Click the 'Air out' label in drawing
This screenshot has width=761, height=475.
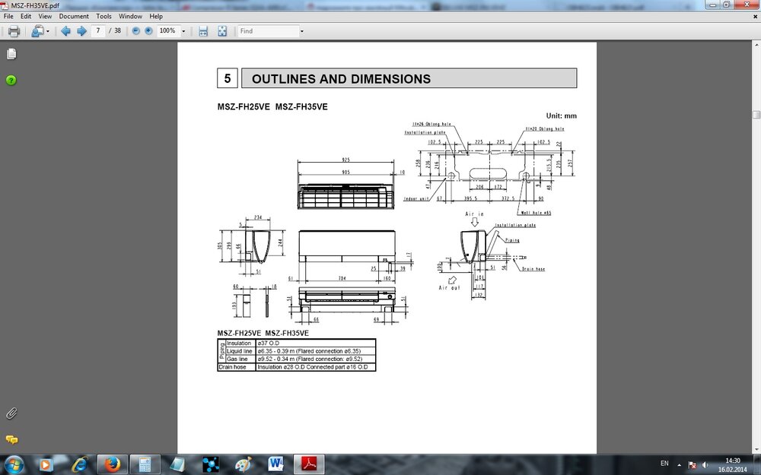point(449,288)
